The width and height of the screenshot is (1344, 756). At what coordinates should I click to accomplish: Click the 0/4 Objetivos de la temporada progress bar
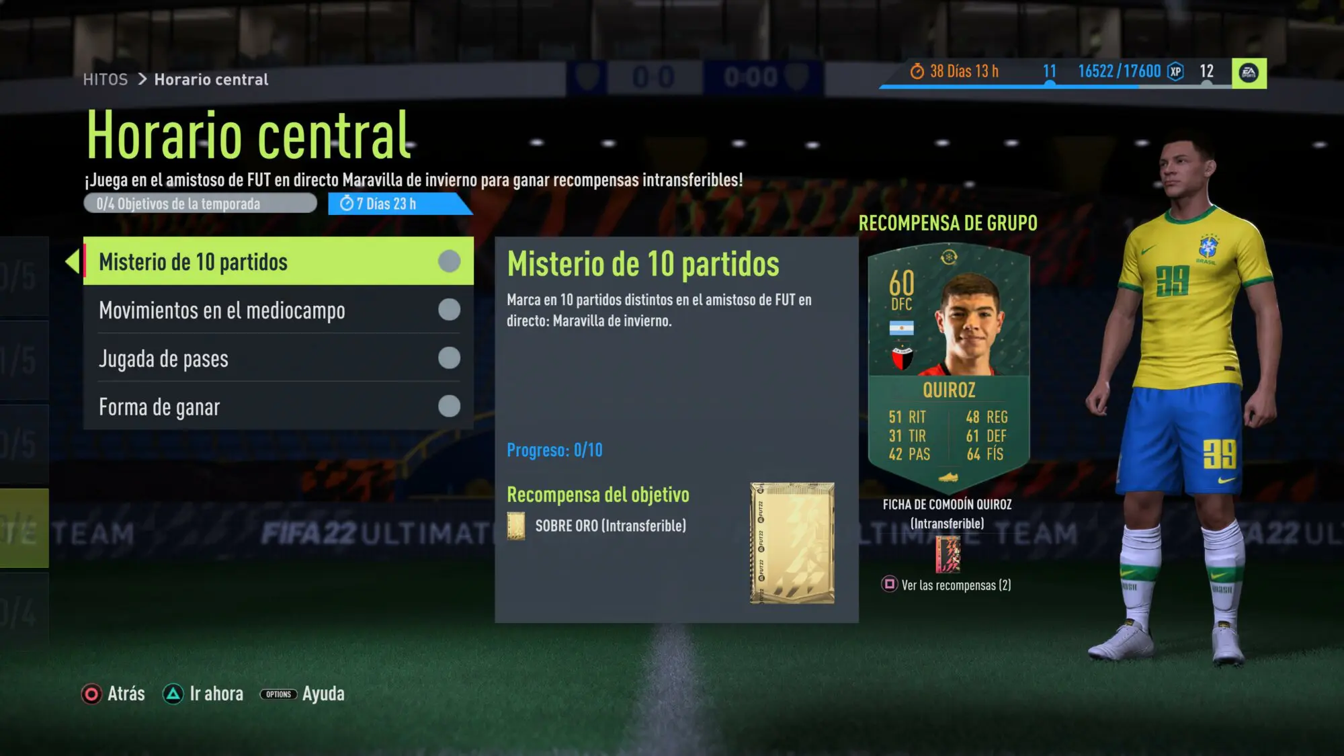pyautogui.click(x=200, y=204)
